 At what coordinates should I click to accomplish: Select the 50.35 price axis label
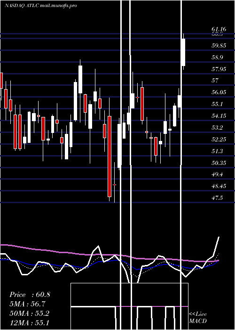[x=219, y=163]
